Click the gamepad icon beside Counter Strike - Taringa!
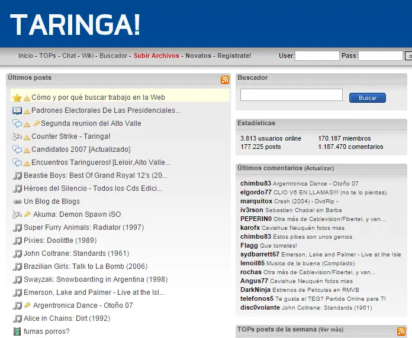Viewport: 412px width, 338px height. coord(17,136)
